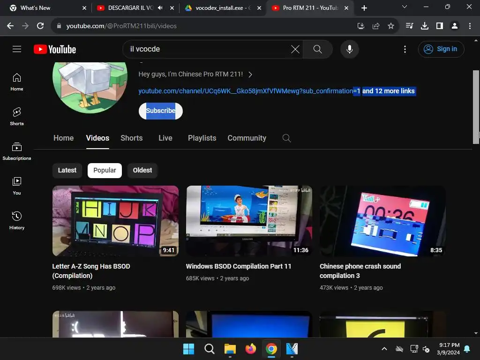Viewport: 480px width, 360px height.
Task: Open the Chrome profile icon
Action: (455, 26)
